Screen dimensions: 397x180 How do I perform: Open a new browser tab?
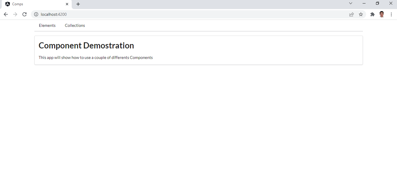78,4
